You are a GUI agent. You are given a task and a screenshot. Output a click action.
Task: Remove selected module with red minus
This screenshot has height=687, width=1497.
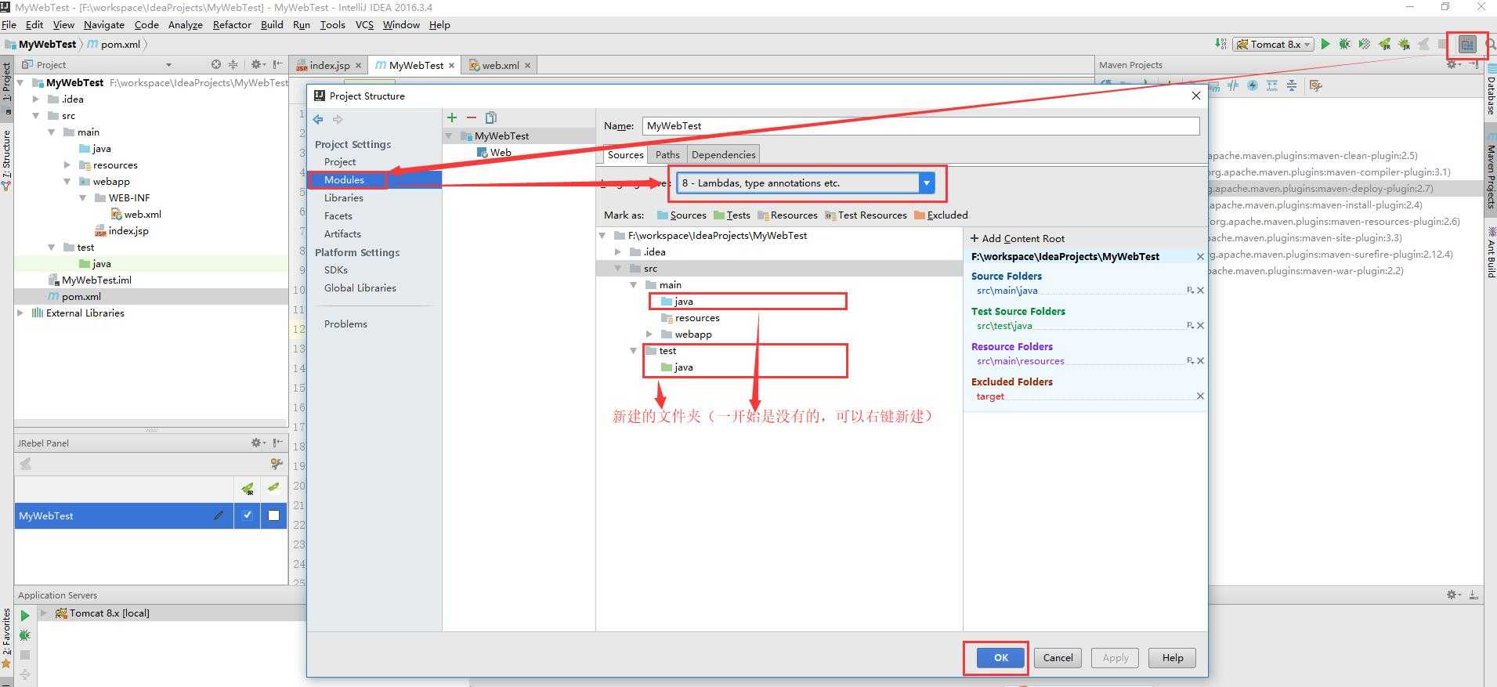coord(472,118)
